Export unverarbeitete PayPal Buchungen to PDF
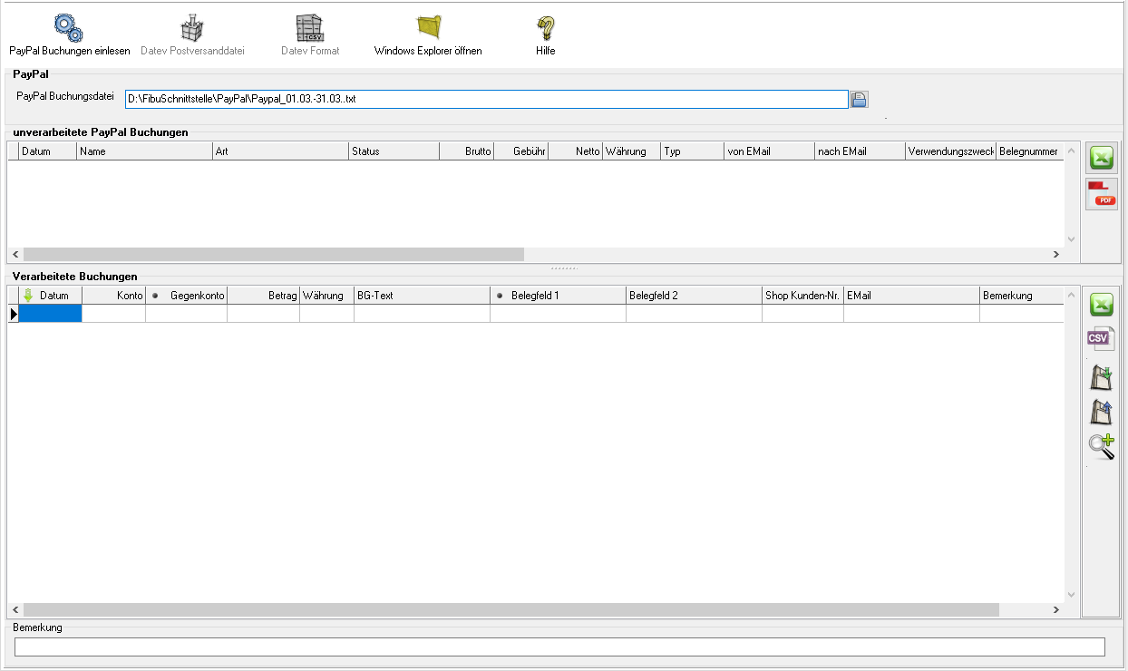The height and width of the screenshot is (671, 1128). pos(1102,194)
